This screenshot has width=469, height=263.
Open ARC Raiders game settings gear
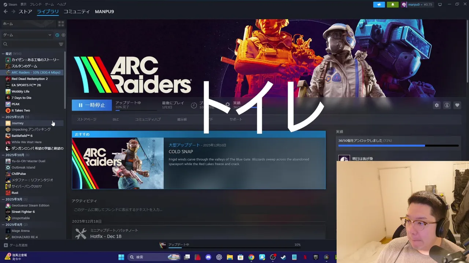437,105
